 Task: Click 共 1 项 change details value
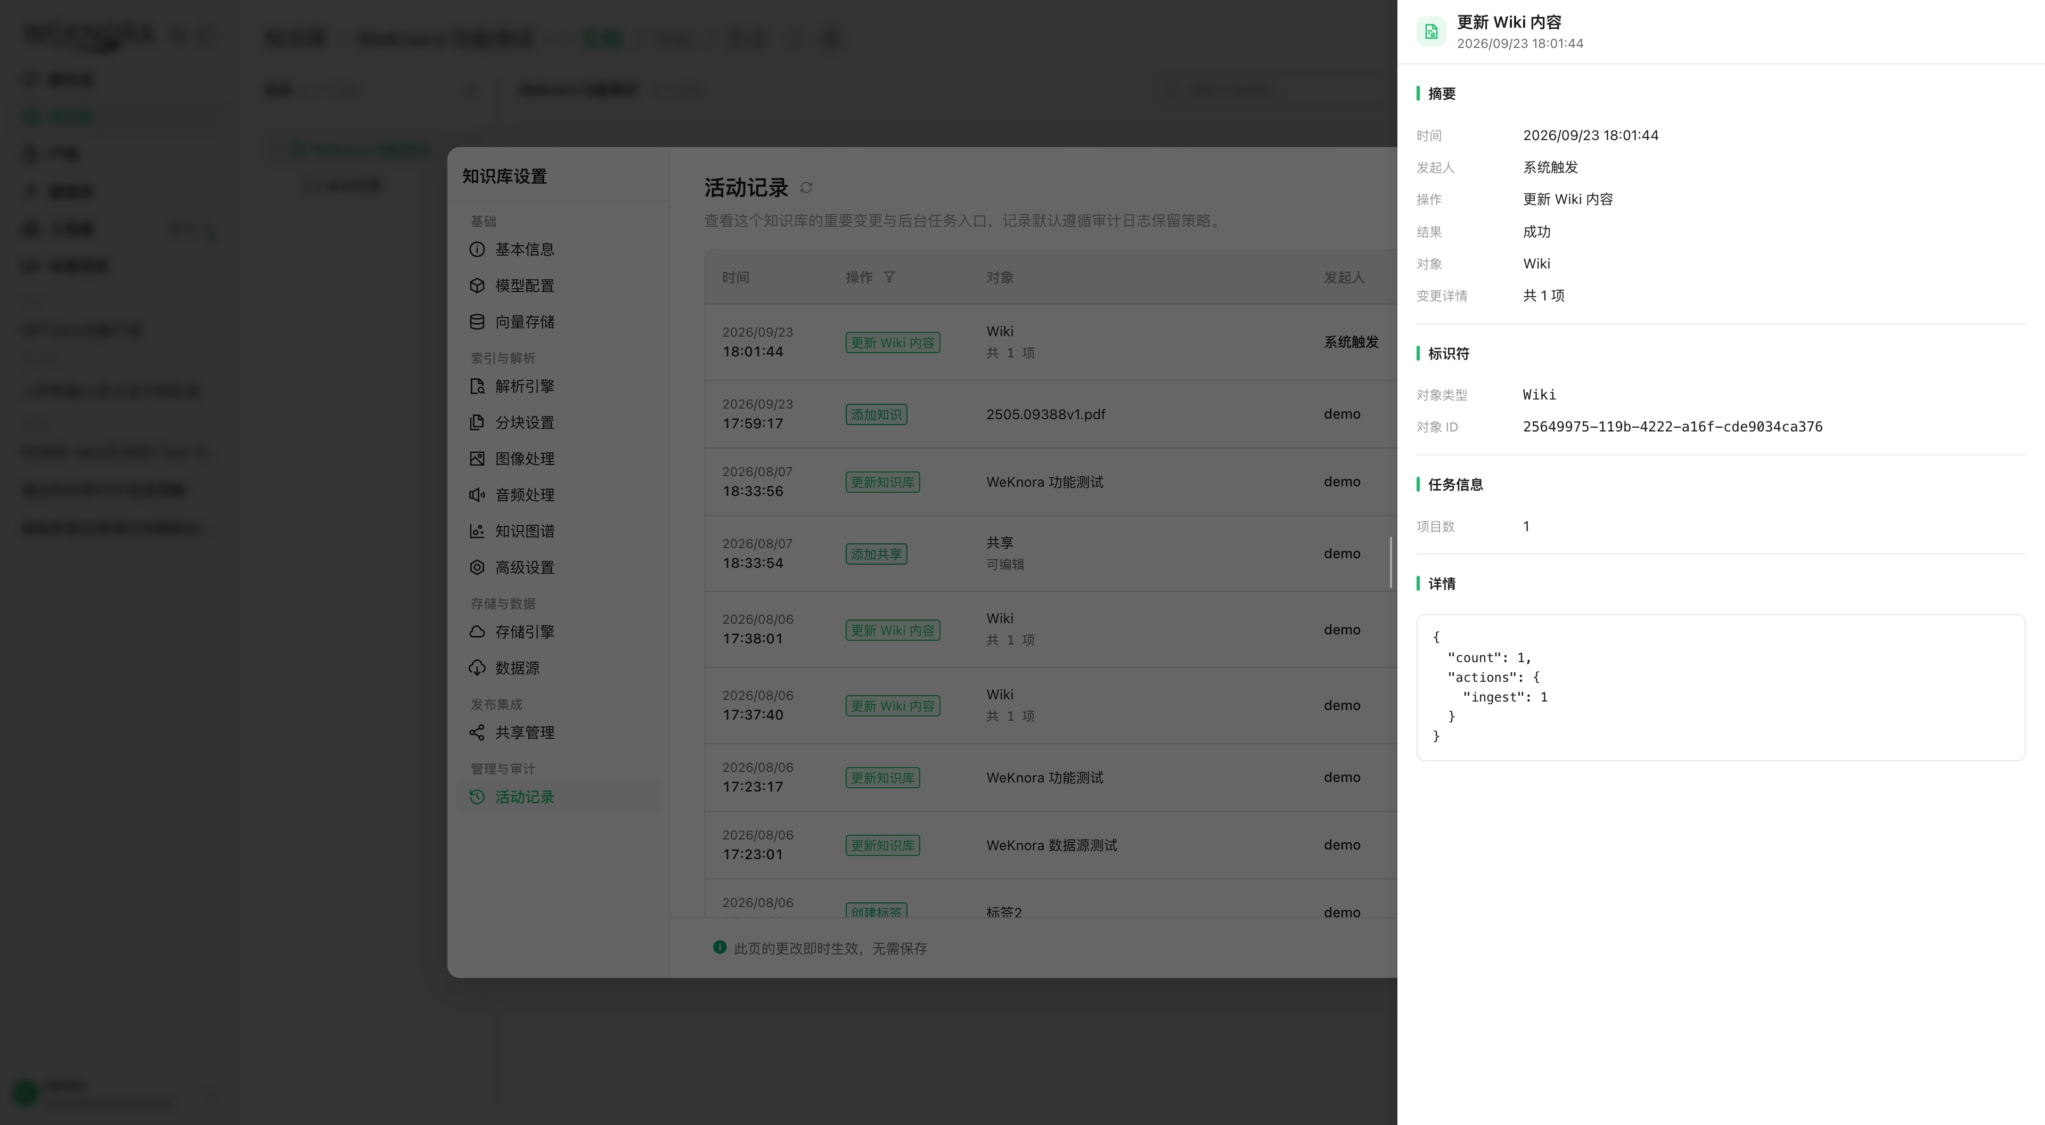pyautogui.click(x=1543, y=295)
